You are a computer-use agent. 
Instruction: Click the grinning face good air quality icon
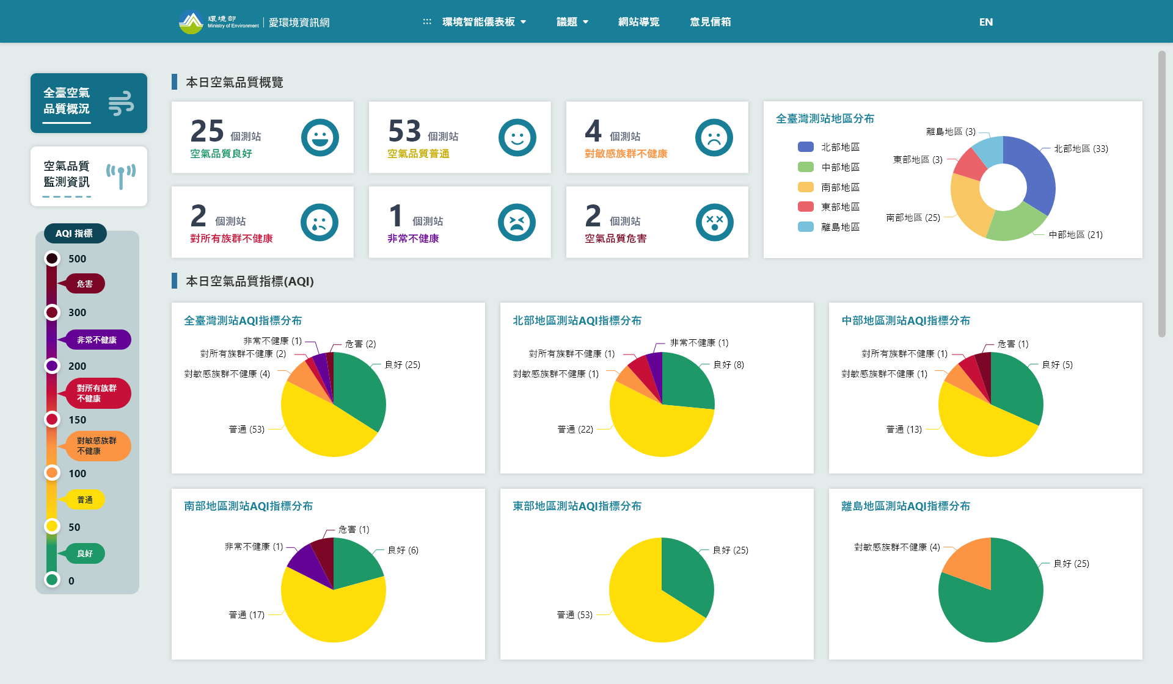coord(320,137)
